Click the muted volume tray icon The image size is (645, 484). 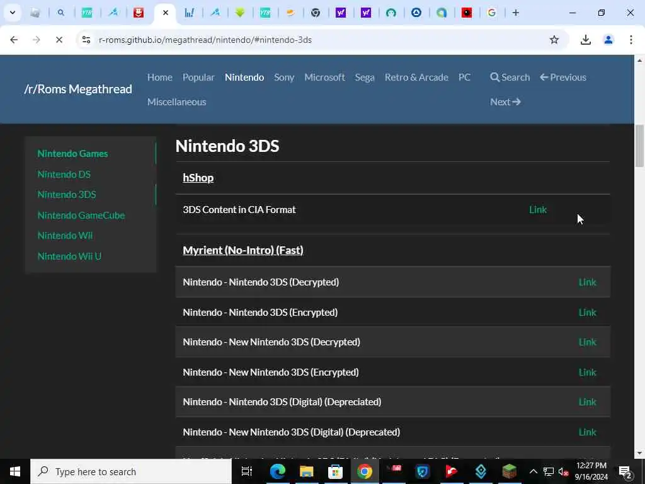(x=563, y=471)
